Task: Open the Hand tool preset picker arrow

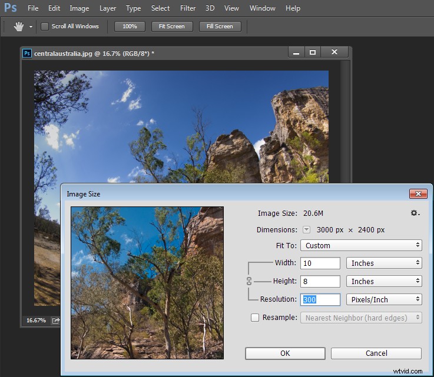Action: [x=31, y=27]
